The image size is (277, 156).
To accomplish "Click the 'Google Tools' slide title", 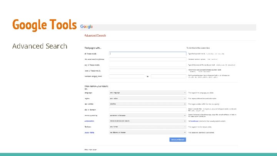I will (x=45, y=25).
